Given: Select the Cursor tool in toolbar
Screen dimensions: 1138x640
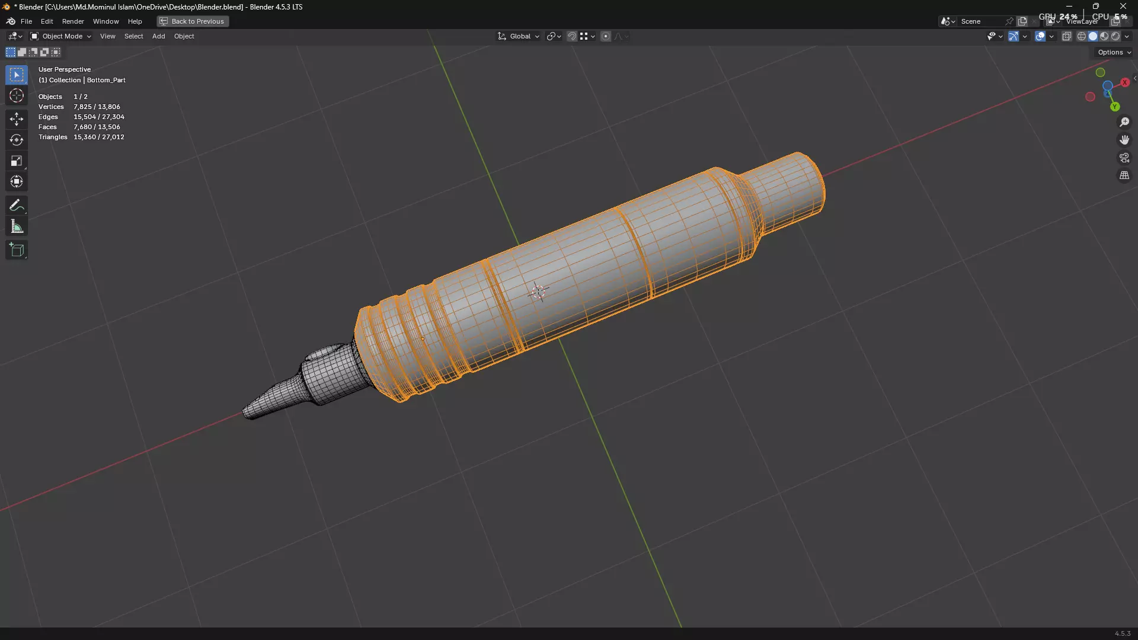Looking at the screenshot, I should pyautogui.click(x=17, y=96).
